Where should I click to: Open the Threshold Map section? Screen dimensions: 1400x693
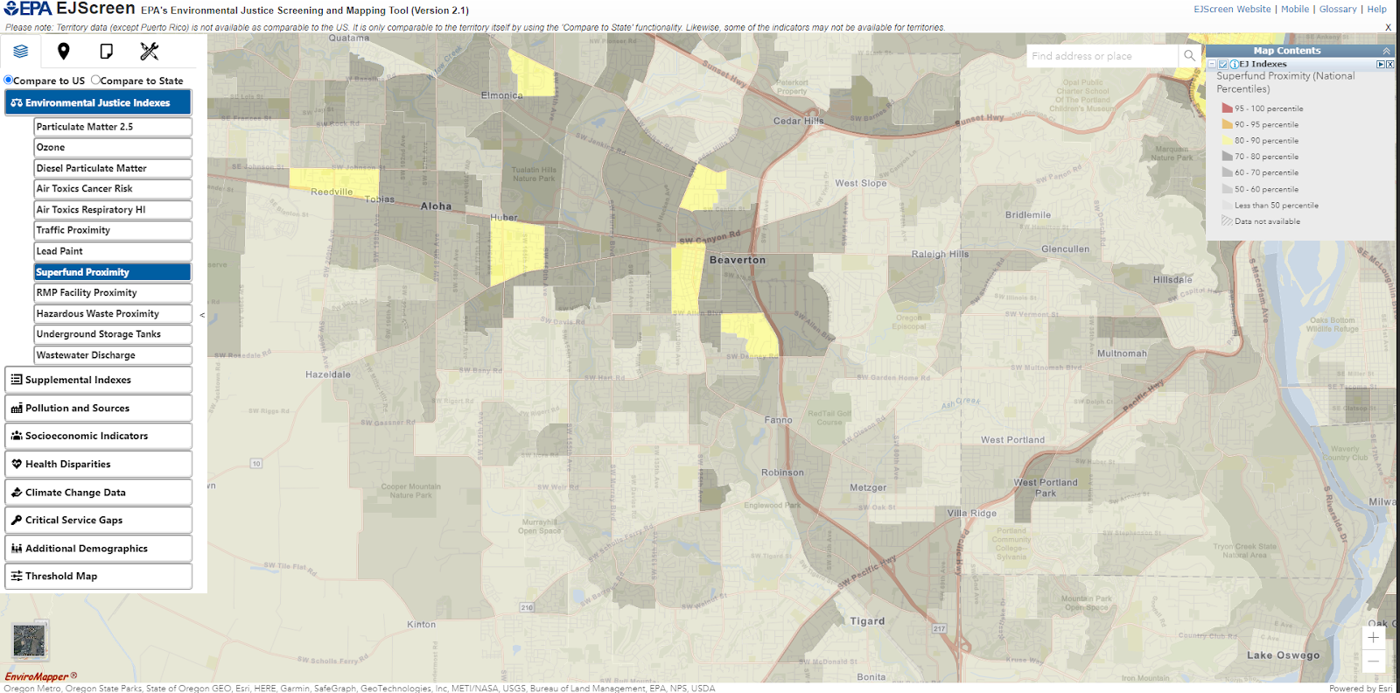coord(98,576)
